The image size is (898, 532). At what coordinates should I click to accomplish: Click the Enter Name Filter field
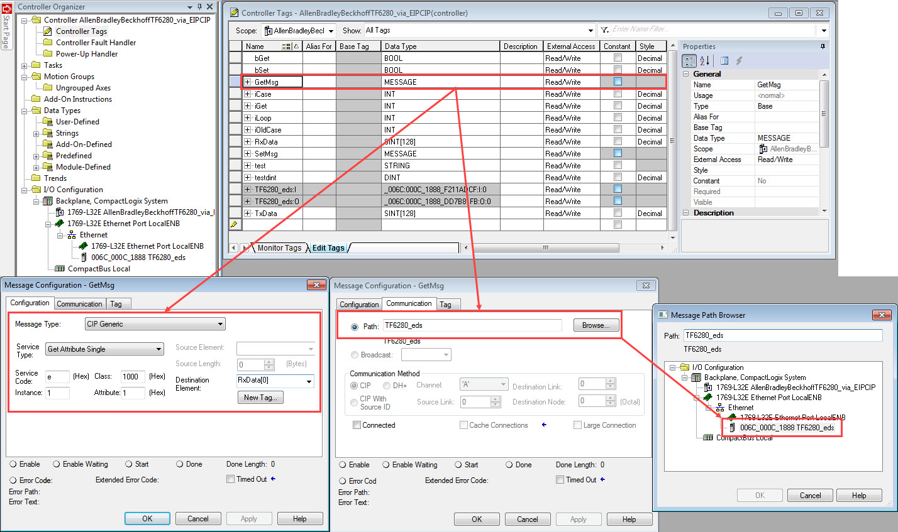712,30
